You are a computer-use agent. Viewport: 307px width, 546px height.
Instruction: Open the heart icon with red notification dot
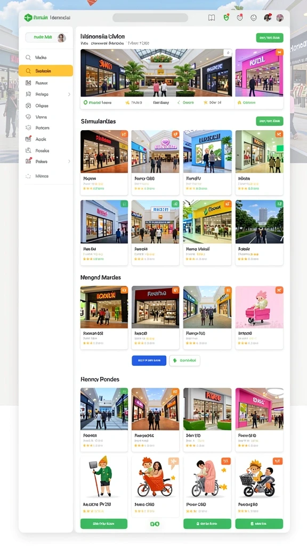click(x=240, y=18)
